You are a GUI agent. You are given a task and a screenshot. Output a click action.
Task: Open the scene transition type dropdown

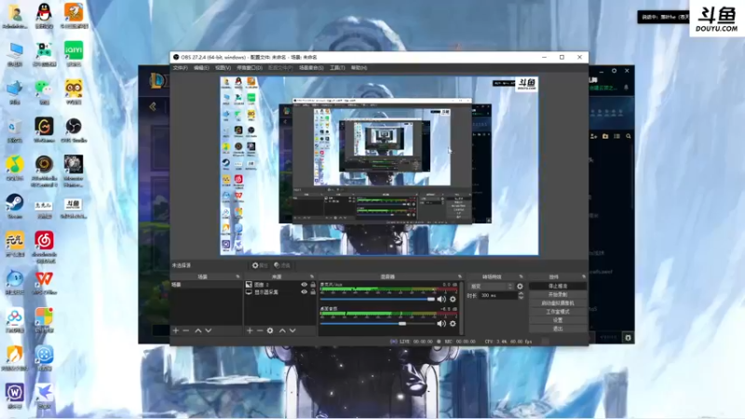pyautogui.click(x=491, y=287)
